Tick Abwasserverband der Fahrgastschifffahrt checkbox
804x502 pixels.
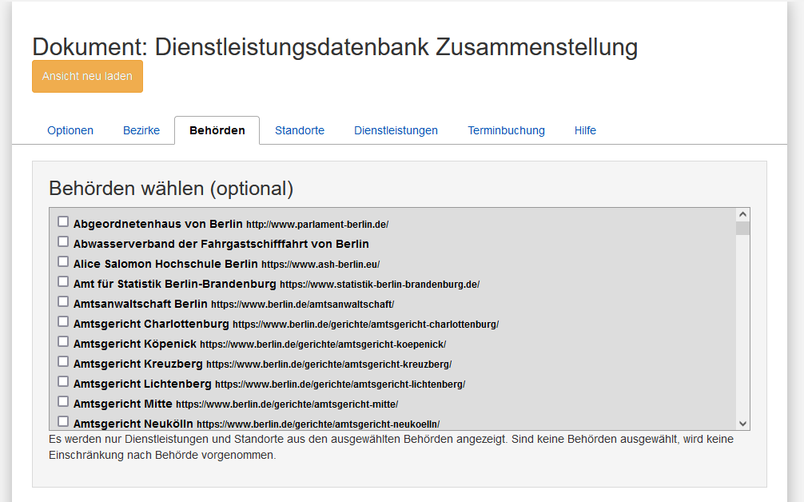(x=63, y=241)
